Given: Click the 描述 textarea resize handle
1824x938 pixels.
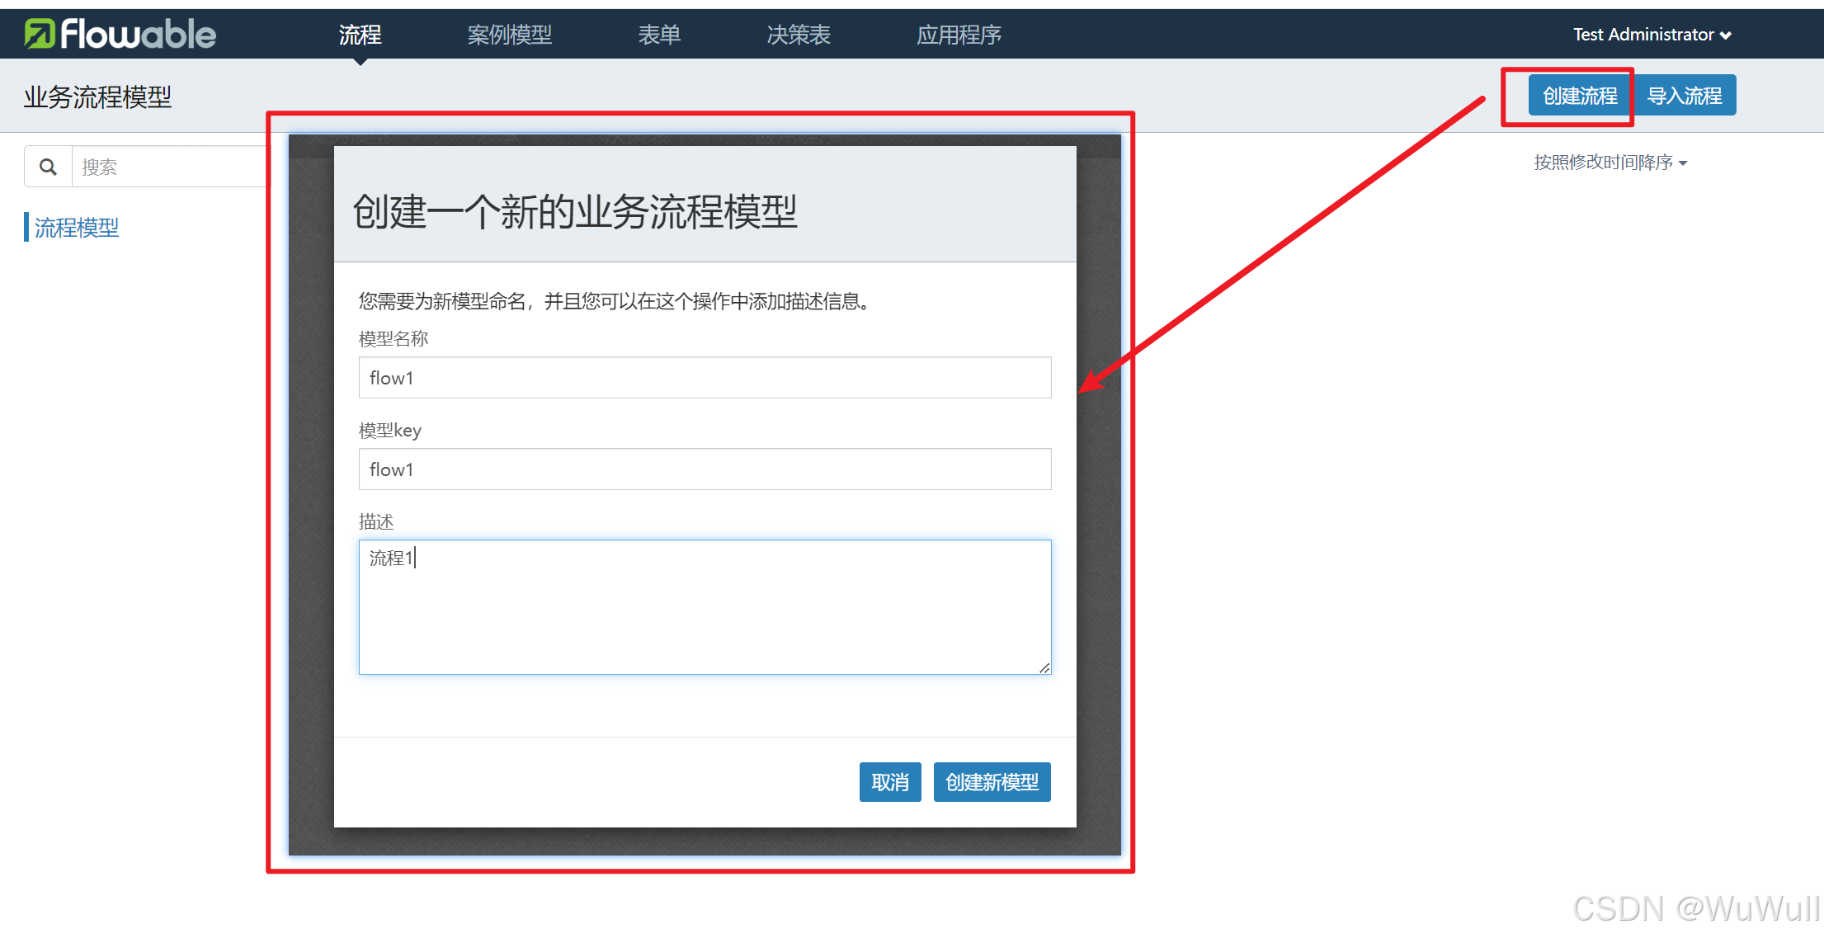Looking at the screenshot, I should 1044,668.
